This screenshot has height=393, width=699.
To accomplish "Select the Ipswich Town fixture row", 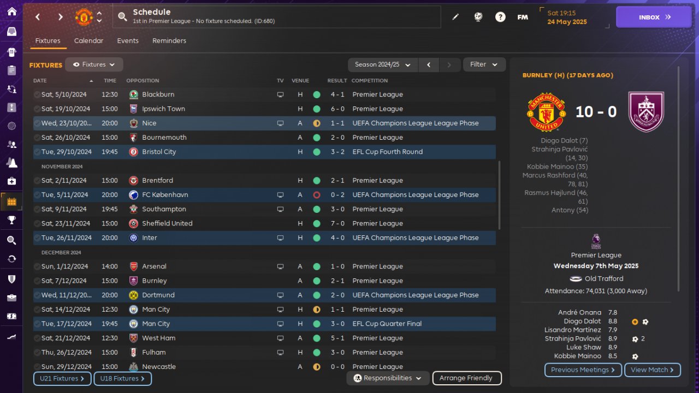I will click(x=264, y=109).
